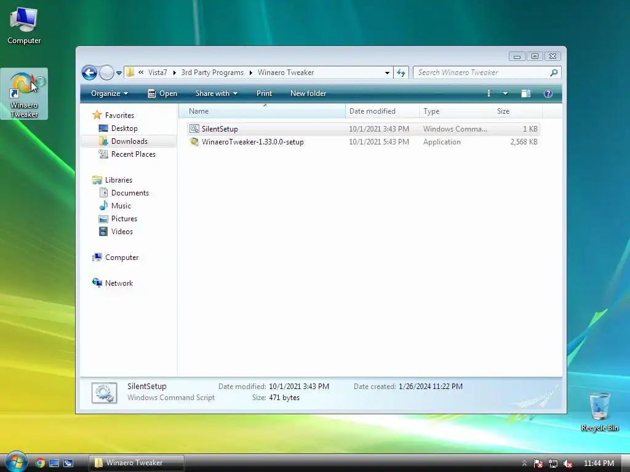Open the Music library
The width and height of the screenshot is (630, 472).
point(121,206)
